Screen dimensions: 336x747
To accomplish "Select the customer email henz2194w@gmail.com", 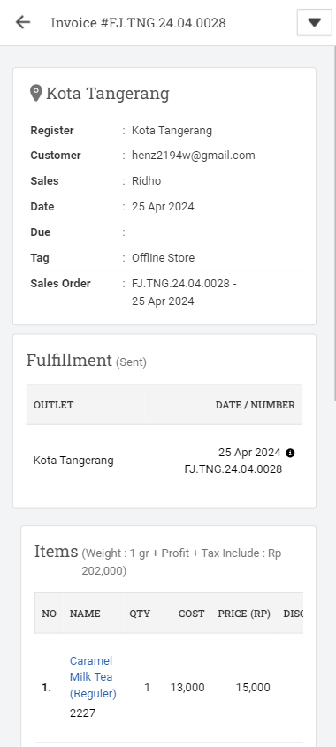I will 194,156.
